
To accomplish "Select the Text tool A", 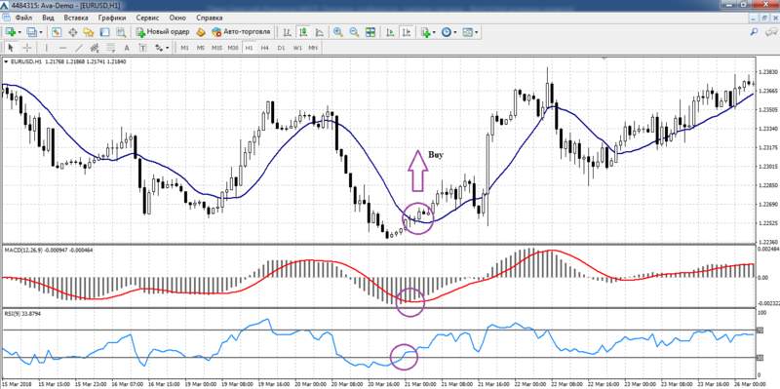I will coord(127,48).
